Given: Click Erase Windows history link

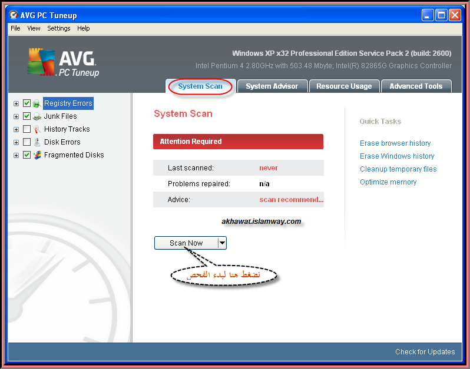Looking at the screenshot, I should click(397, 156).
